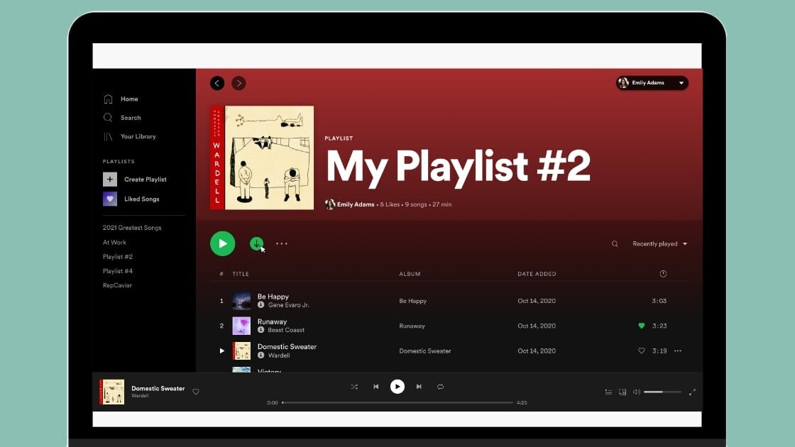Open the Recently played sort dropdown

(x=659, y=243)
